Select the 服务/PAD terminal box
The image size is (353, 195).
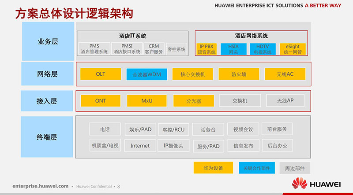click(208, 146)
